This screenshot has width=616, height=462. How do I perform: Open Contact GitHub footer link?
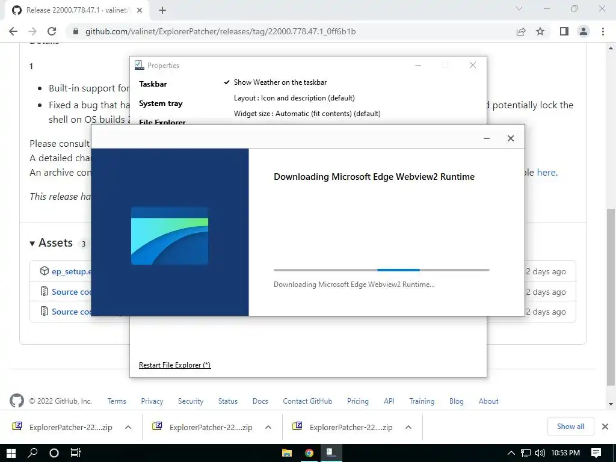pos(307,401)
